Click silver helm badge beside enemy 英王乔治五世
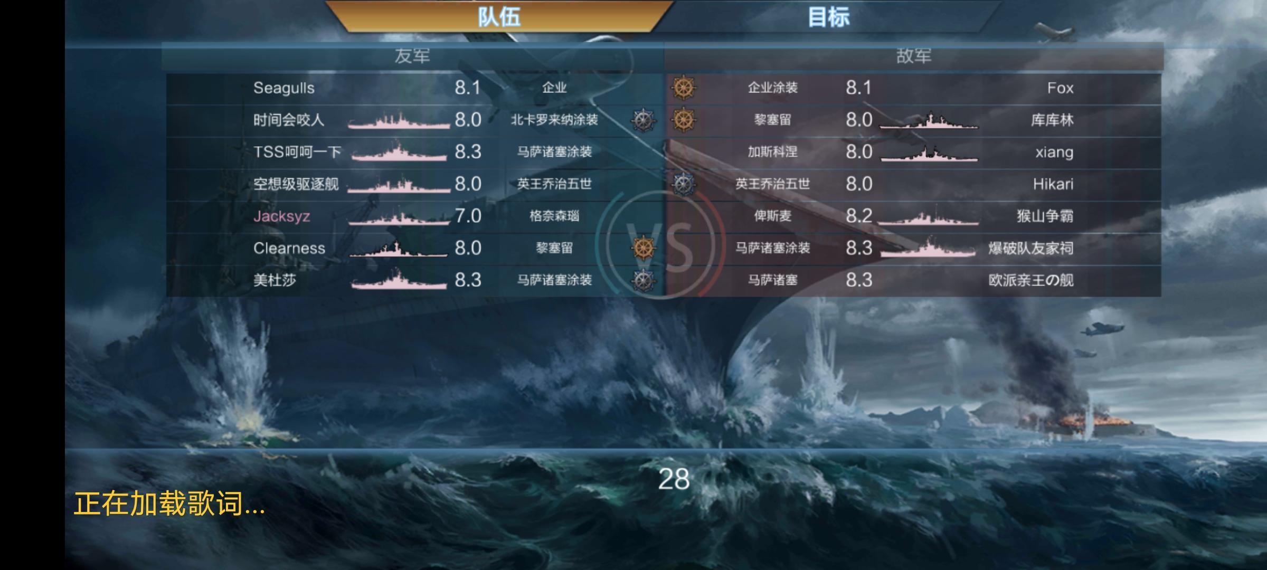1267x570 pixels. [x=683, y=184]
